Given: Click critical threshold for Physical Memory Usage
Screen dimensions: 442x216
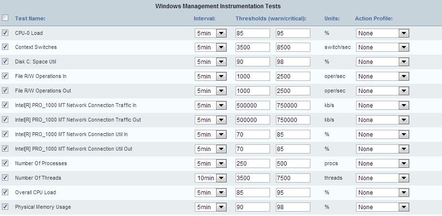Looking at the screenshot, I should pos(292,207).
